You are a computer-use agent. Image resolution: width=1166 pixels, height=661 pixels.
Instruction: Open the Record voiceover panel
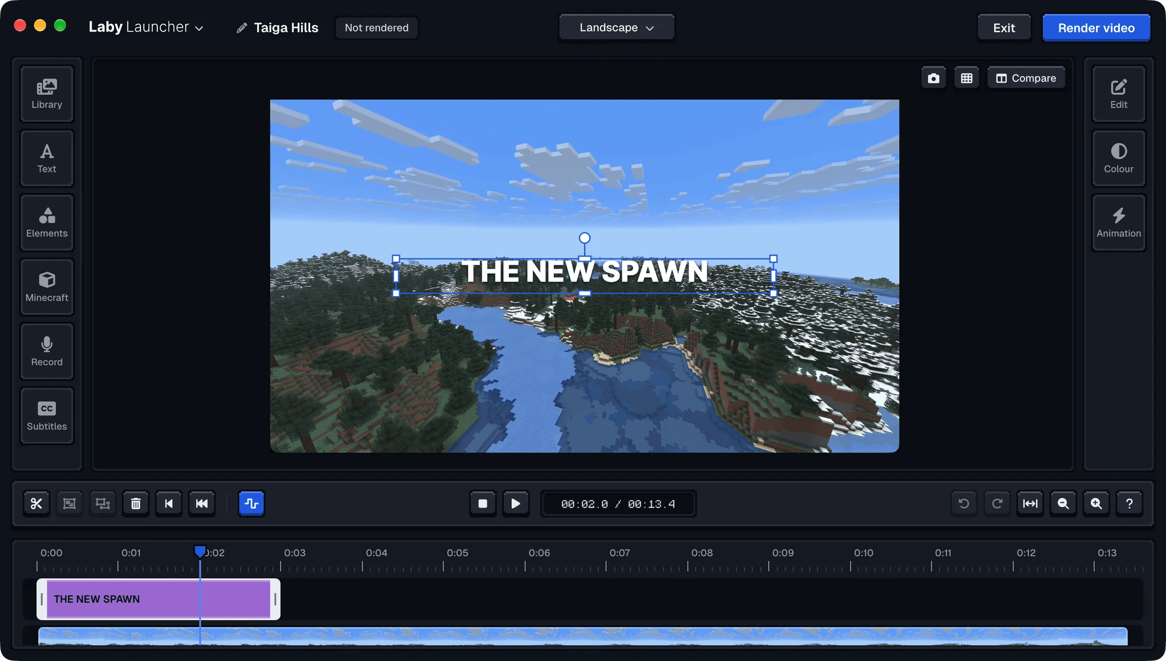(47, 351)
